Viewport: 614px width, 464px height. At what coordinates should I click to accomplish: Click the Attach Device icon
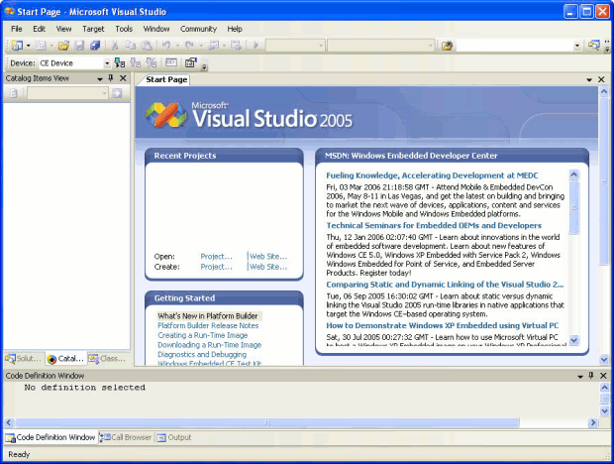click(120, 62)
